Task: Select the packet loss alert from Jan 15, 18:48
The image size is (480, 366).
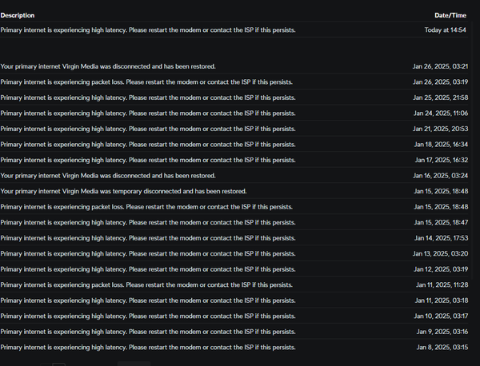Action: (234, 207)
